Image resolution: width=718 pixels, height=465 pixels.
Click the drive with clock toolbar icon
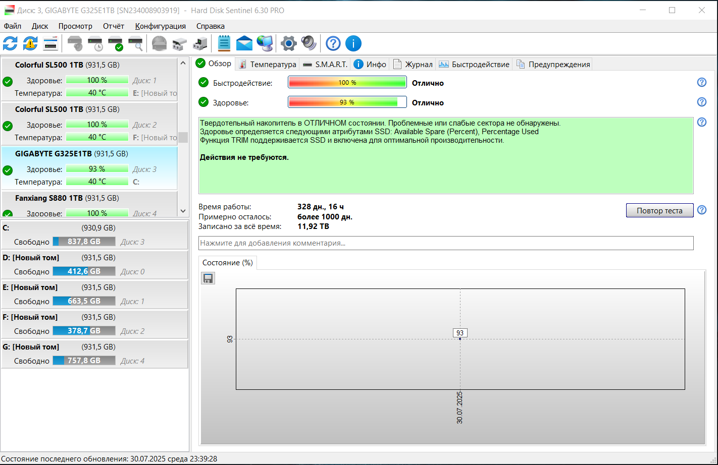95,43
